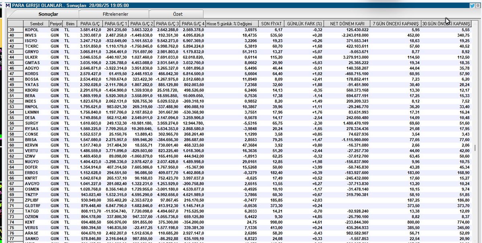Image resolution: width=482 pixels, height=243 pixels.
Task: Click the PARA G/Ç 4 column header
Action: pos(193,24)
